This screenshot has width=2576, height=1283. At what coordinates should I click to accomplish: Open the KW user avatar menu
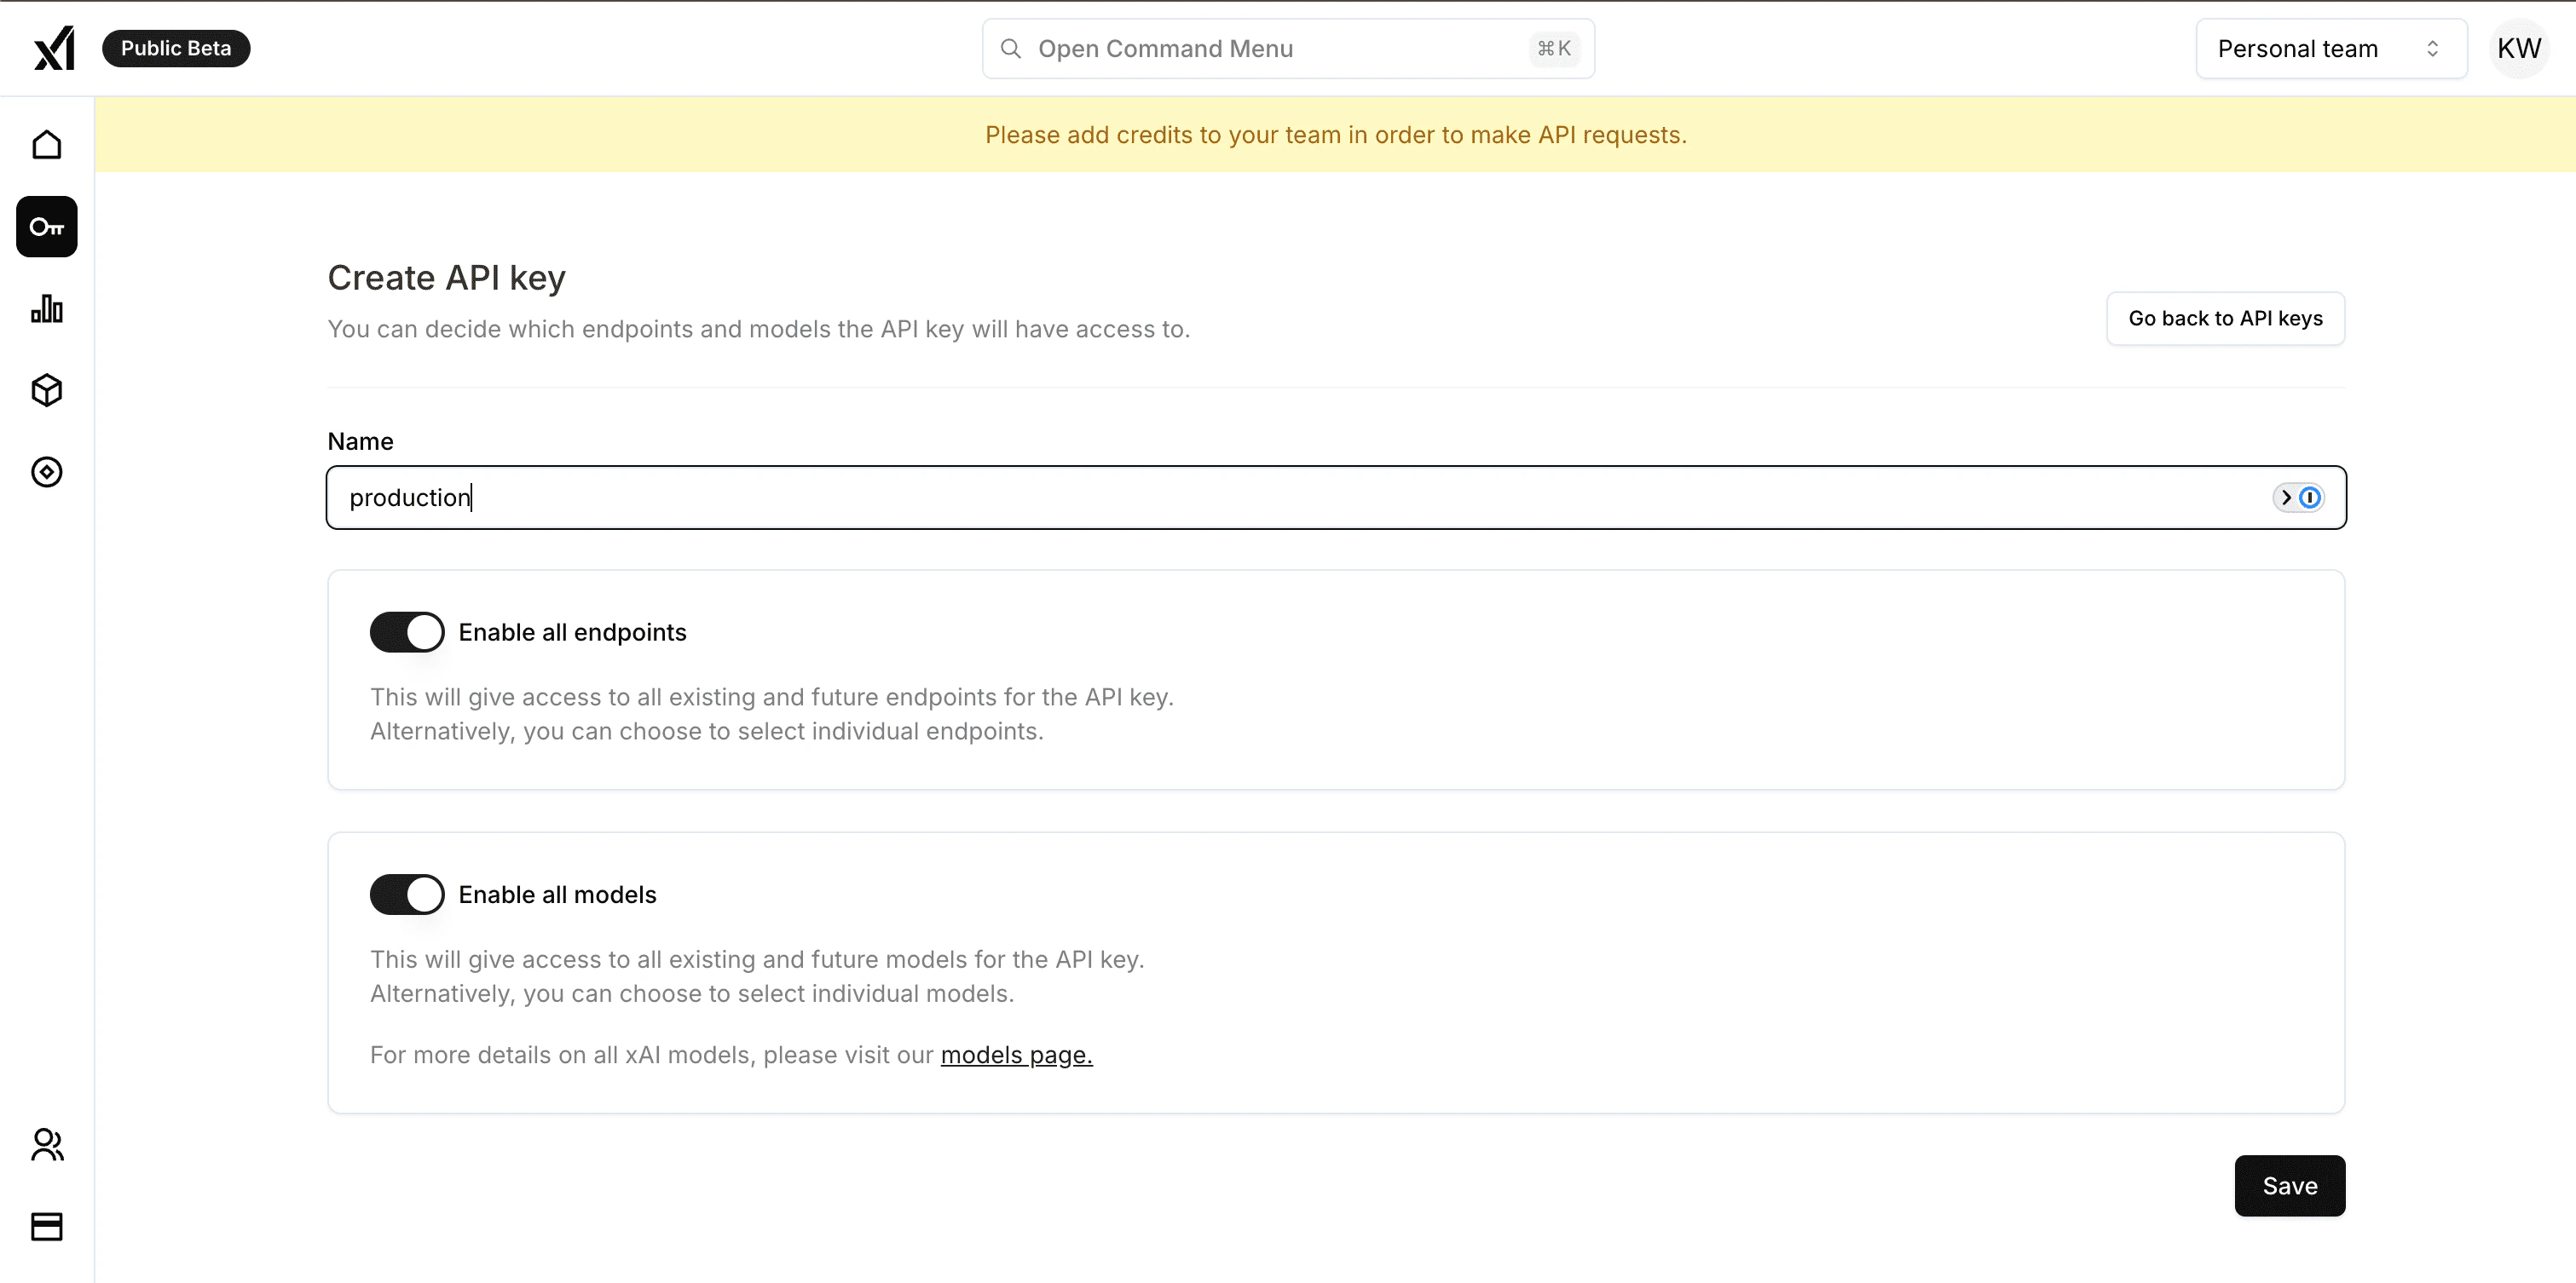click(x=2518, y=49)
